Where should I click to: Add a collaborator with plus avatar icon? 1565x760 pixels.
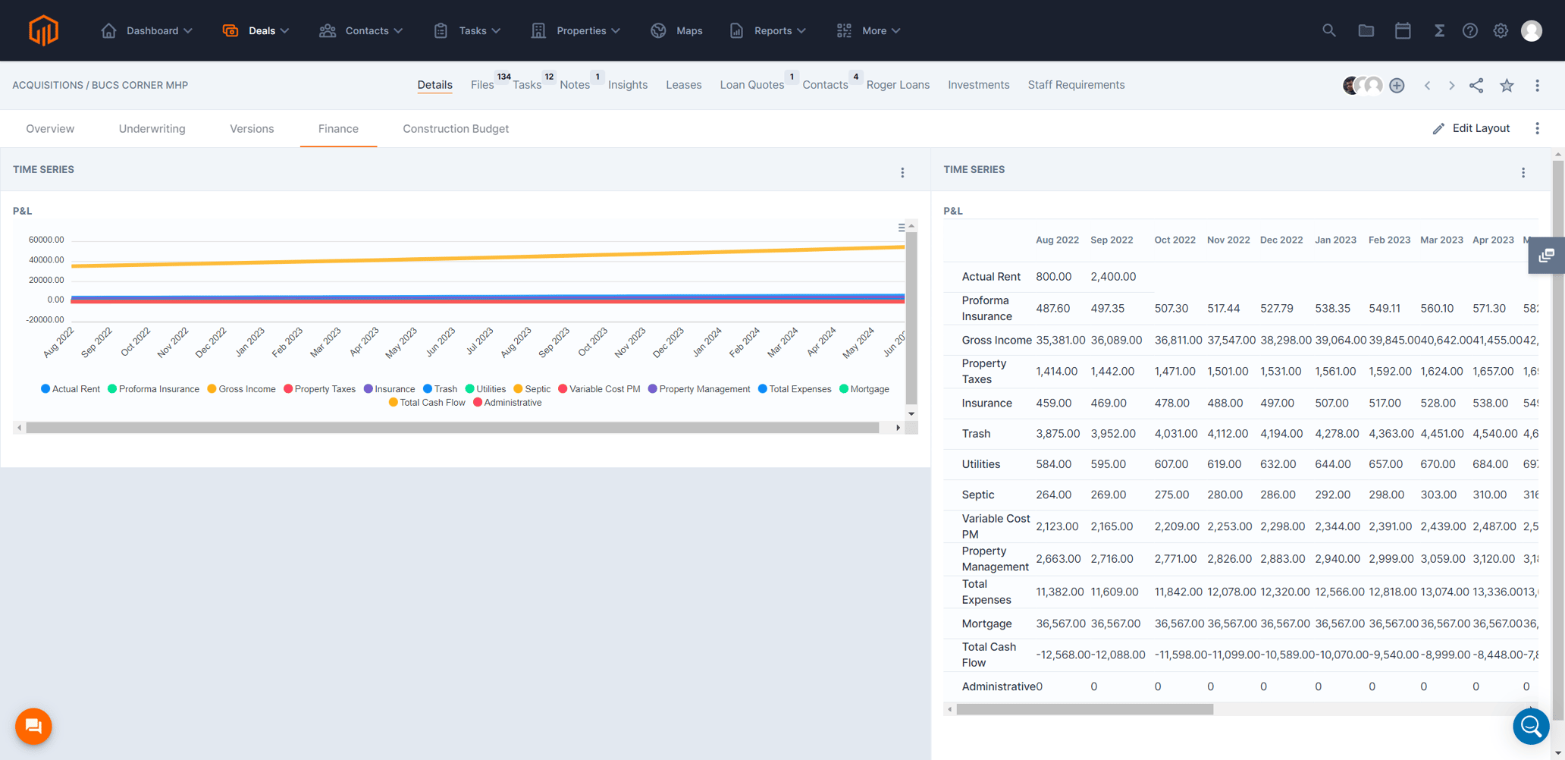pyautogui.click(x=1397, y=85)
